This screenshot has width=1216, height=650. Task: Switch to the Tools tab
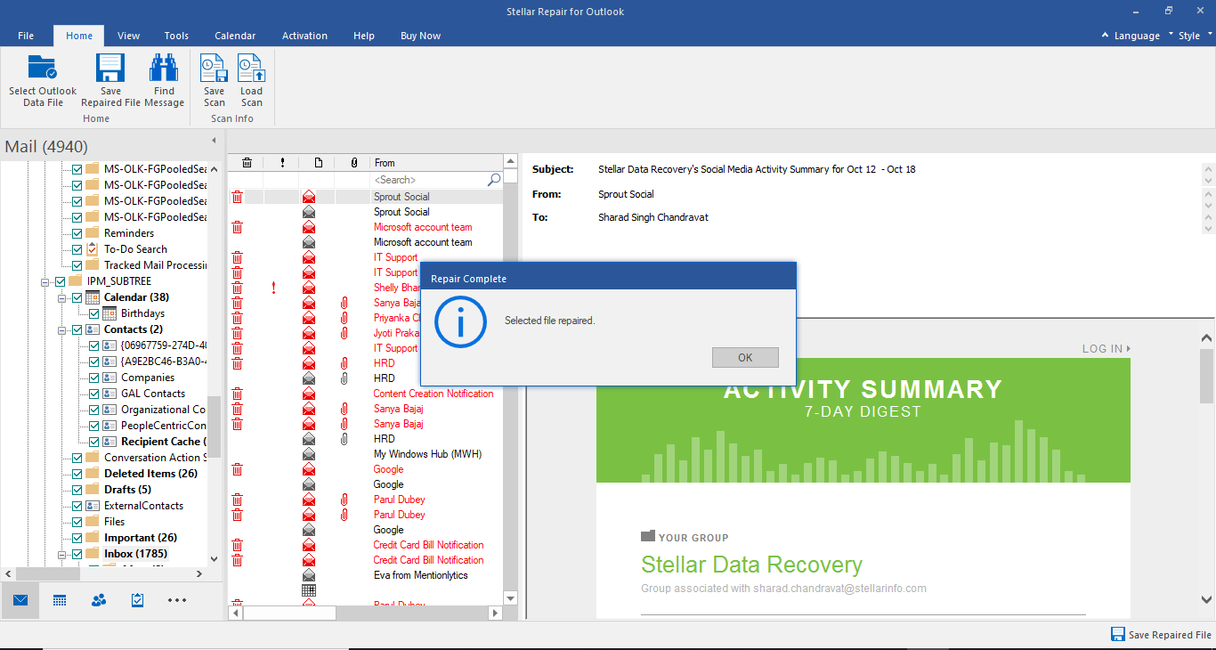[x=176, y=36]
